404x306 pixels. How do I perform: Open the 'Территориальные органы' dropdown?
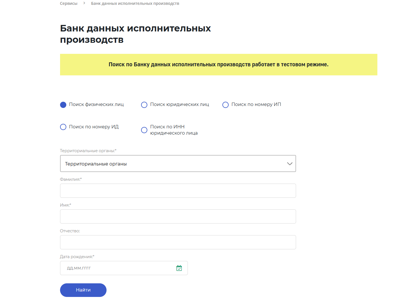tap(170, 163)
